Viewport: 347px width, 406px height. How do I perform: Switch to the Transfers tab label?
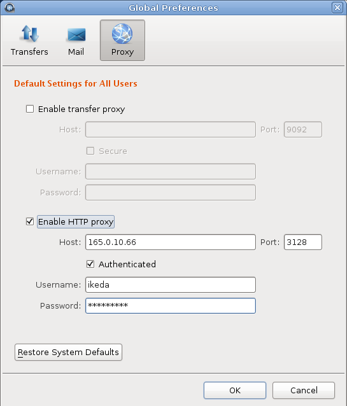coord(29,52)
